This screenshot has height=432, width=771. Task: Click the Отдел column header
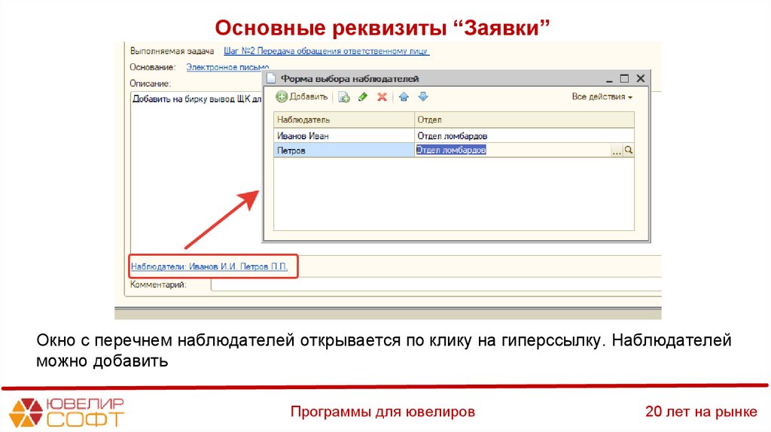524,120
